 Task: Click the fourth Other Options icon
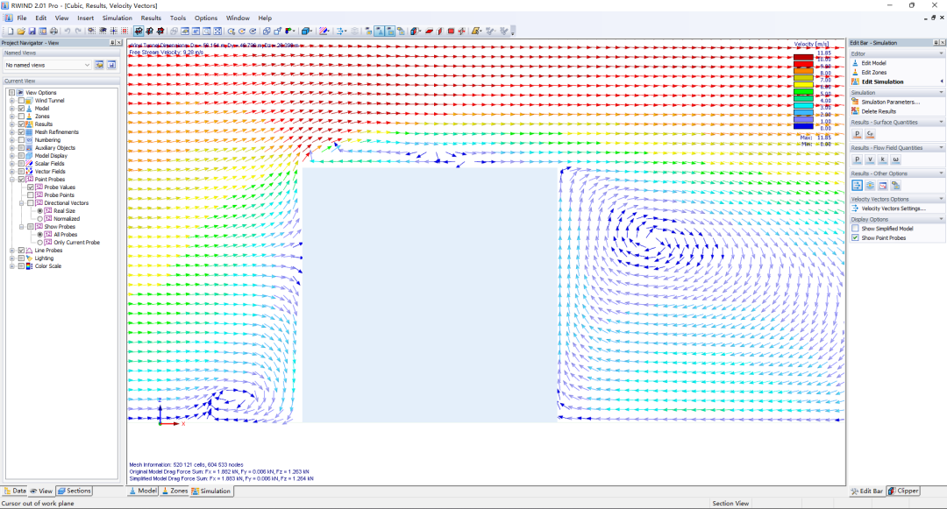[x=895, y=186]
